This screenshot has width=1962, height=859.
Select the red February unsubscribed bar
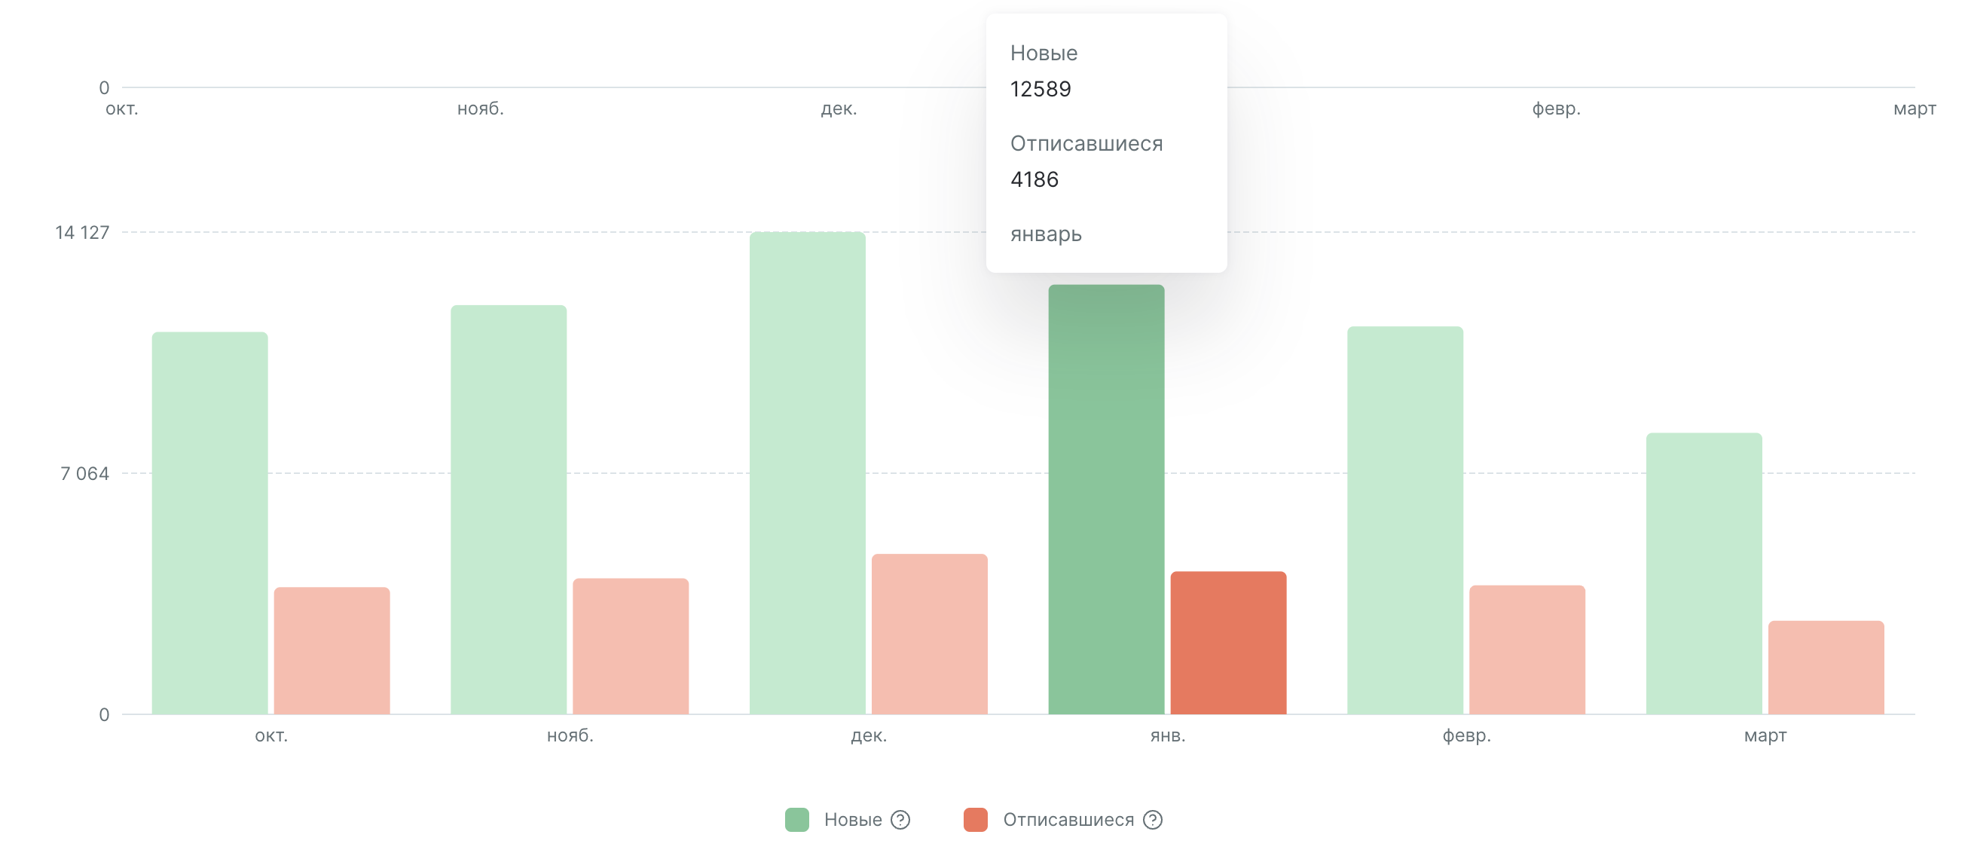click(x=1527, y=650)
